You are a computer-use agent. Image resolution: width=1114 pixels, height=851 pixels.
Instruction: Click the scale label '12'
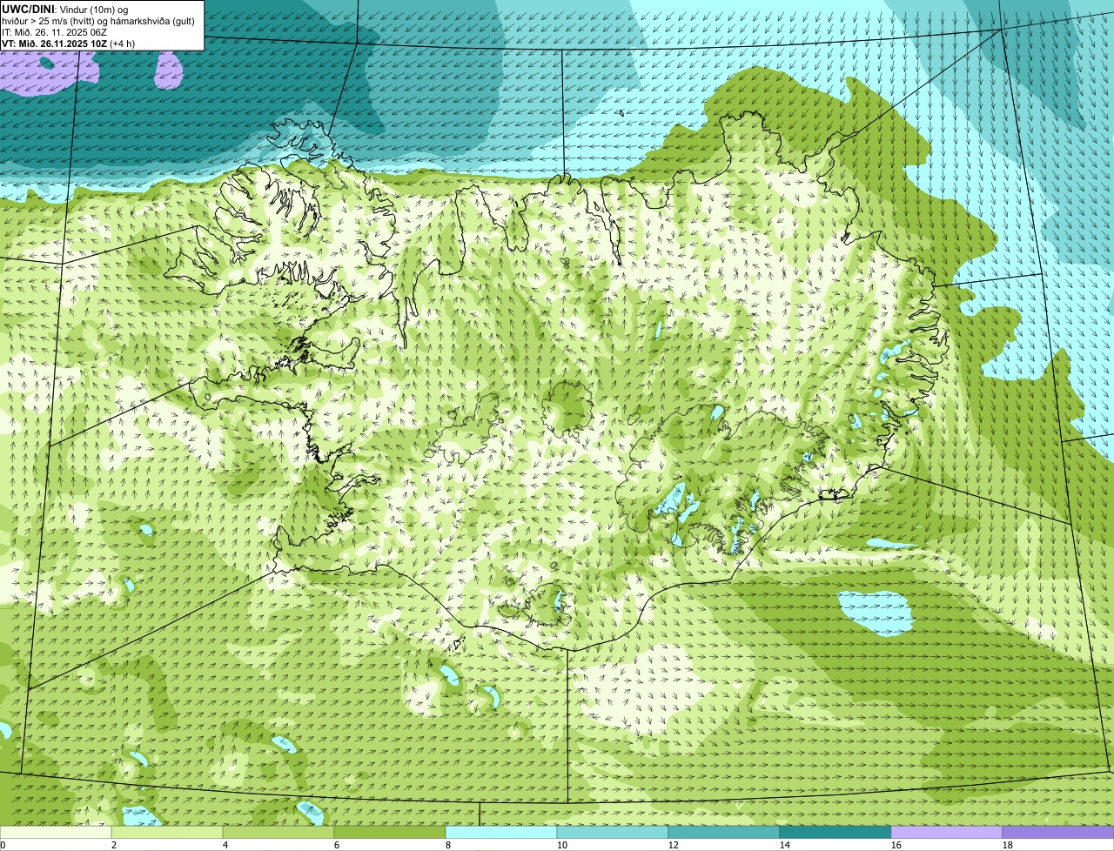point(674,845)
